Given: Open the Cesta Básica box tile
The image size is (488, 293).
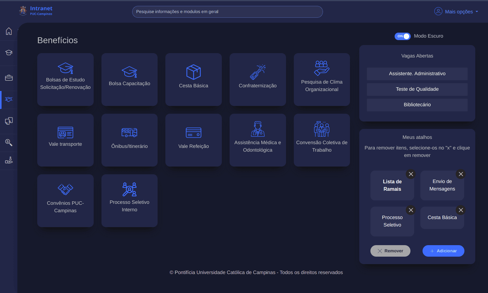Looking at the screenshot, I should [193, 79].
